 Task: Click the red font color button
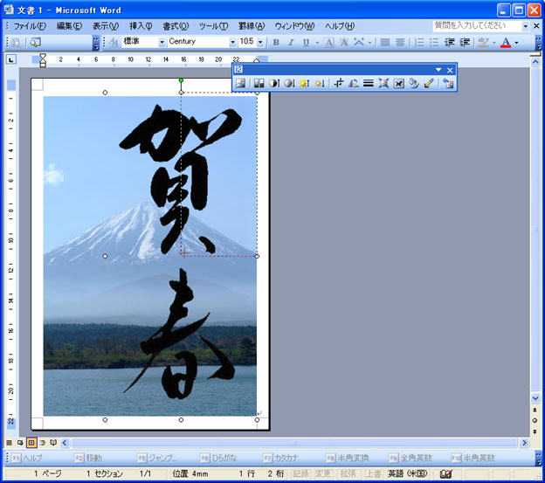pyautogui.click(x=506, y=42)
